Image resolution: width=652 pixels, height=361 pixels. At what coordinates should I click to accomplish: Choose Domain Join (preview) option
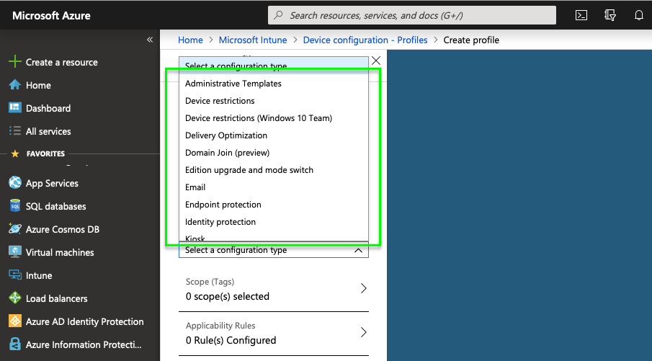[x=274, y=153]
